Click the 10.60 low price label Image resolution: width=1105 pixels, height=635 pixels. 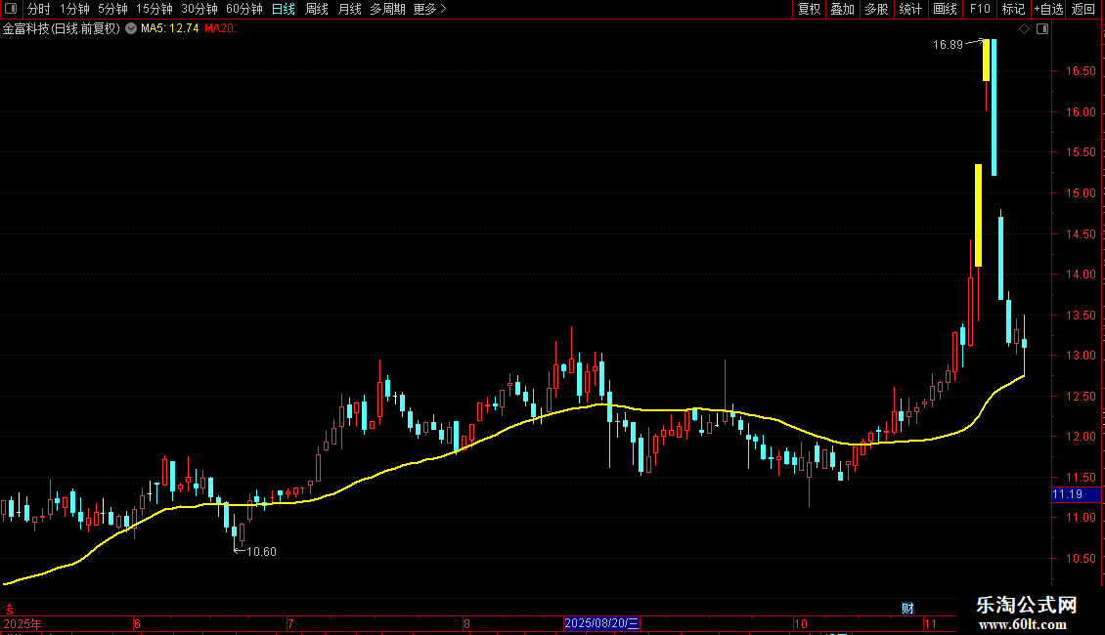click(x=261, y=551)
